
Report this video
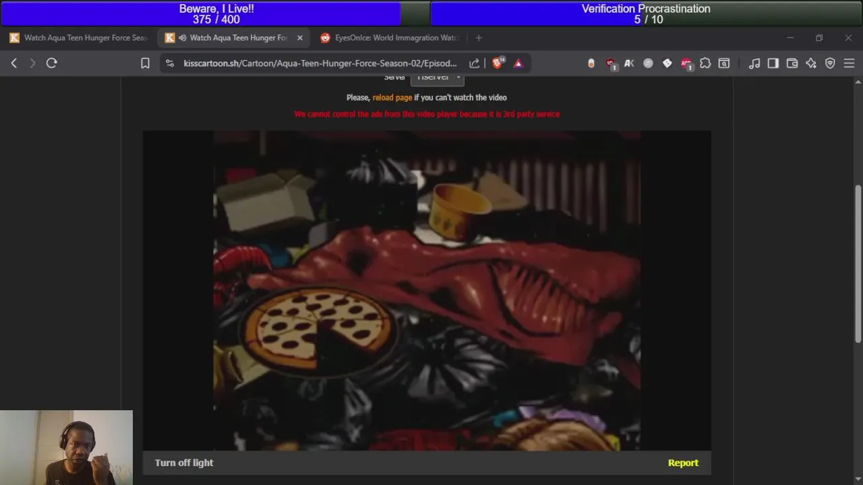(x=683, y=463)
